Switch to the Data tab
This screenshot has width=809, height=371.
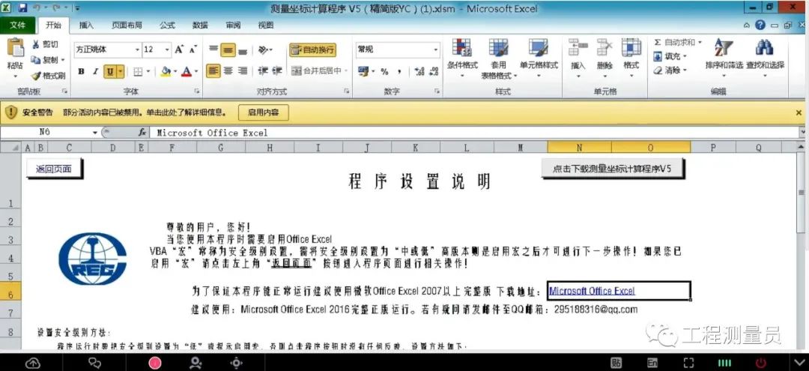click(x=200, y=25)
